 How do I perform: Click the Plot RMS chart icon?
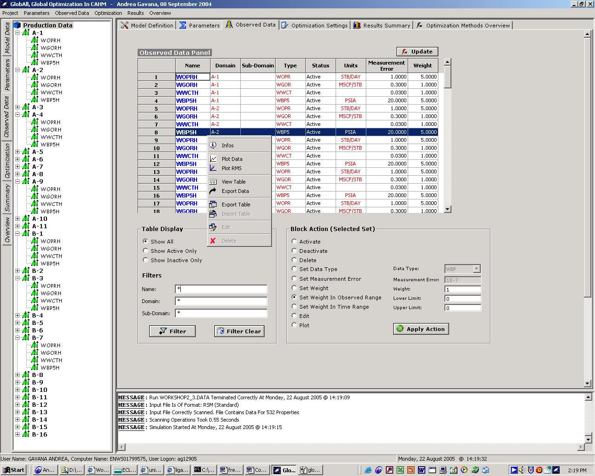tap(213, 168)
